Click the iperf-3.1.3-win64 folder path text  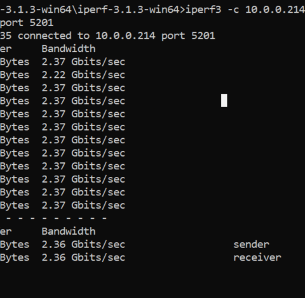coord(129,10)
